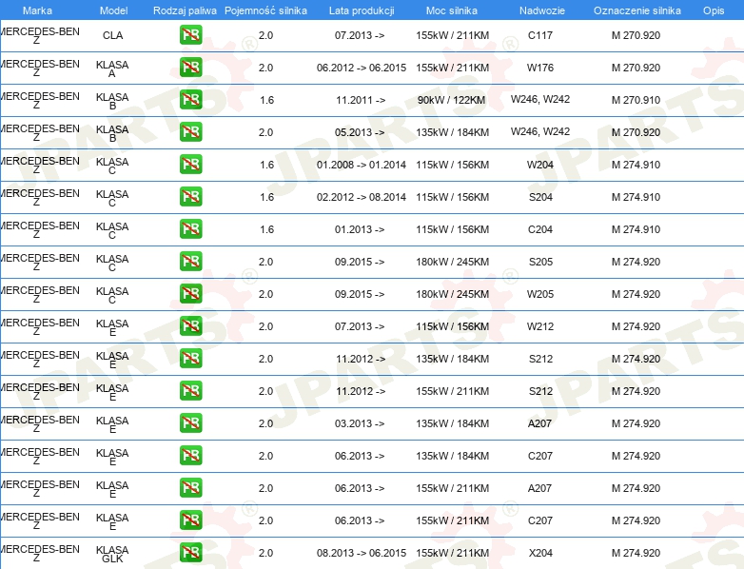Click W246, W242 in the 1.6 row
Image resolution: width=744 pixels, height=569 pixels.
tap(540, 99)
